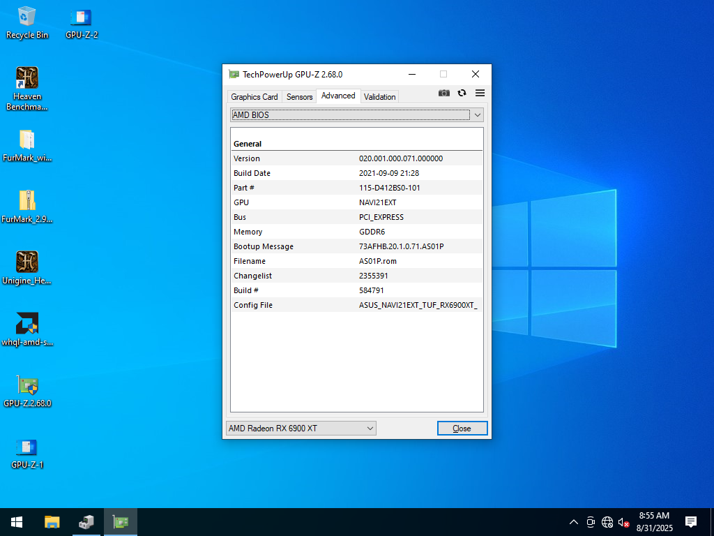
Task: Switch to the Validation tab
Action: coord(379,96)
